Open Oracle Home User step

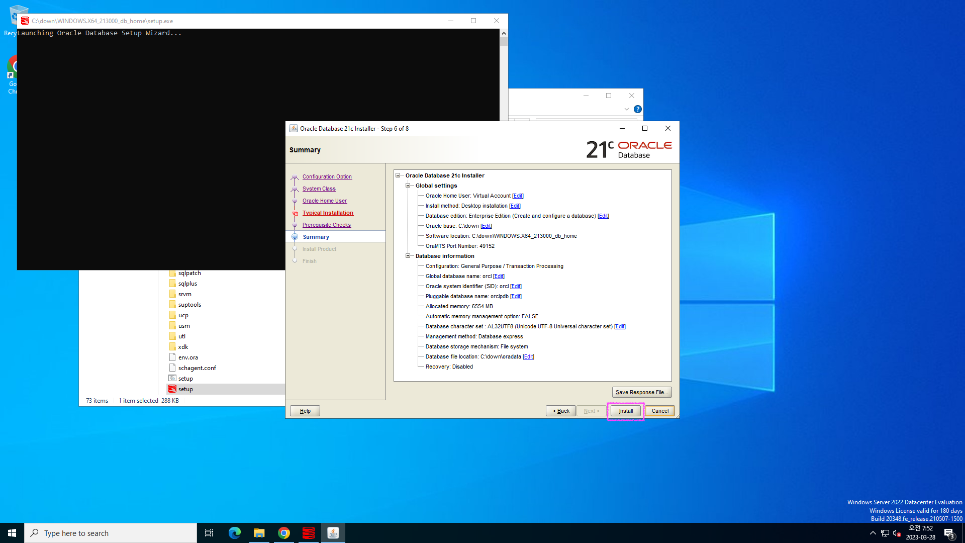pyautogui.click(x=325, y=201)
